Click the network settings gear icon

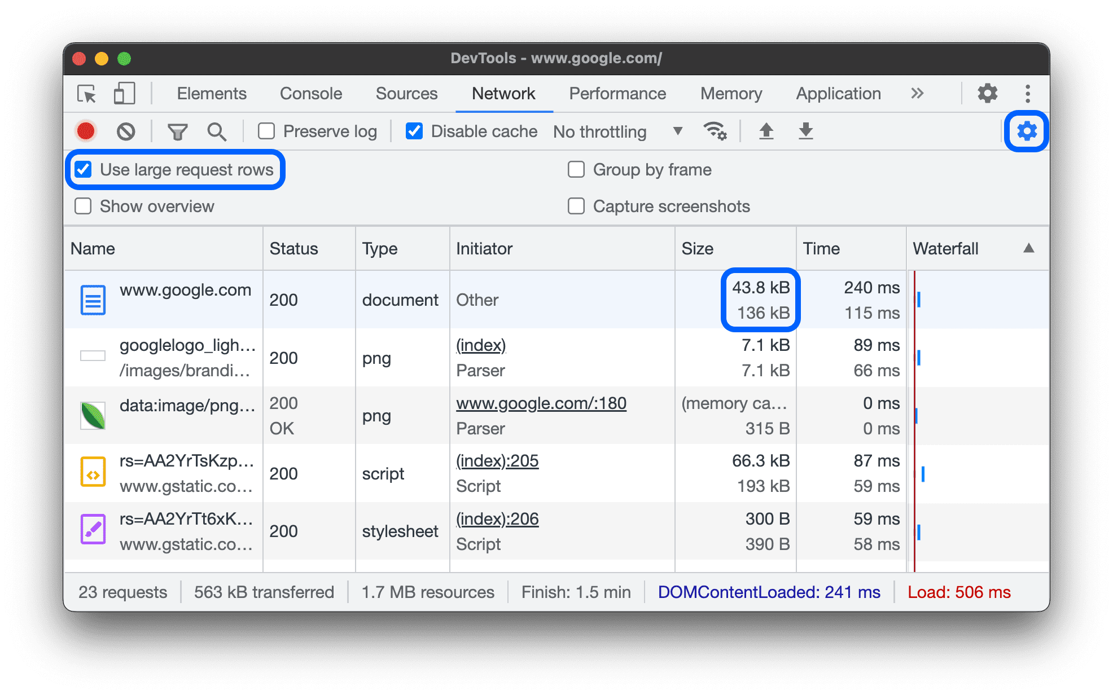tap(1027, 130)
